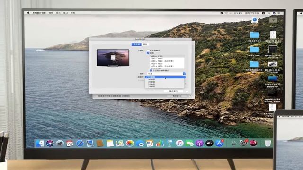Select the lowest blue desktop folder
Viewport: 303px width, 170px height.
tap(255, 64)
